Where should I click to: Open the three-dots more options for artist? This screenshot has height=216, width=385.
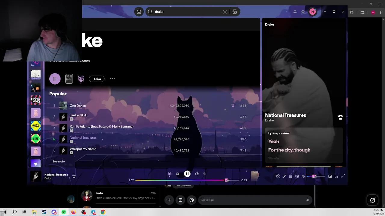click(112, 79)
